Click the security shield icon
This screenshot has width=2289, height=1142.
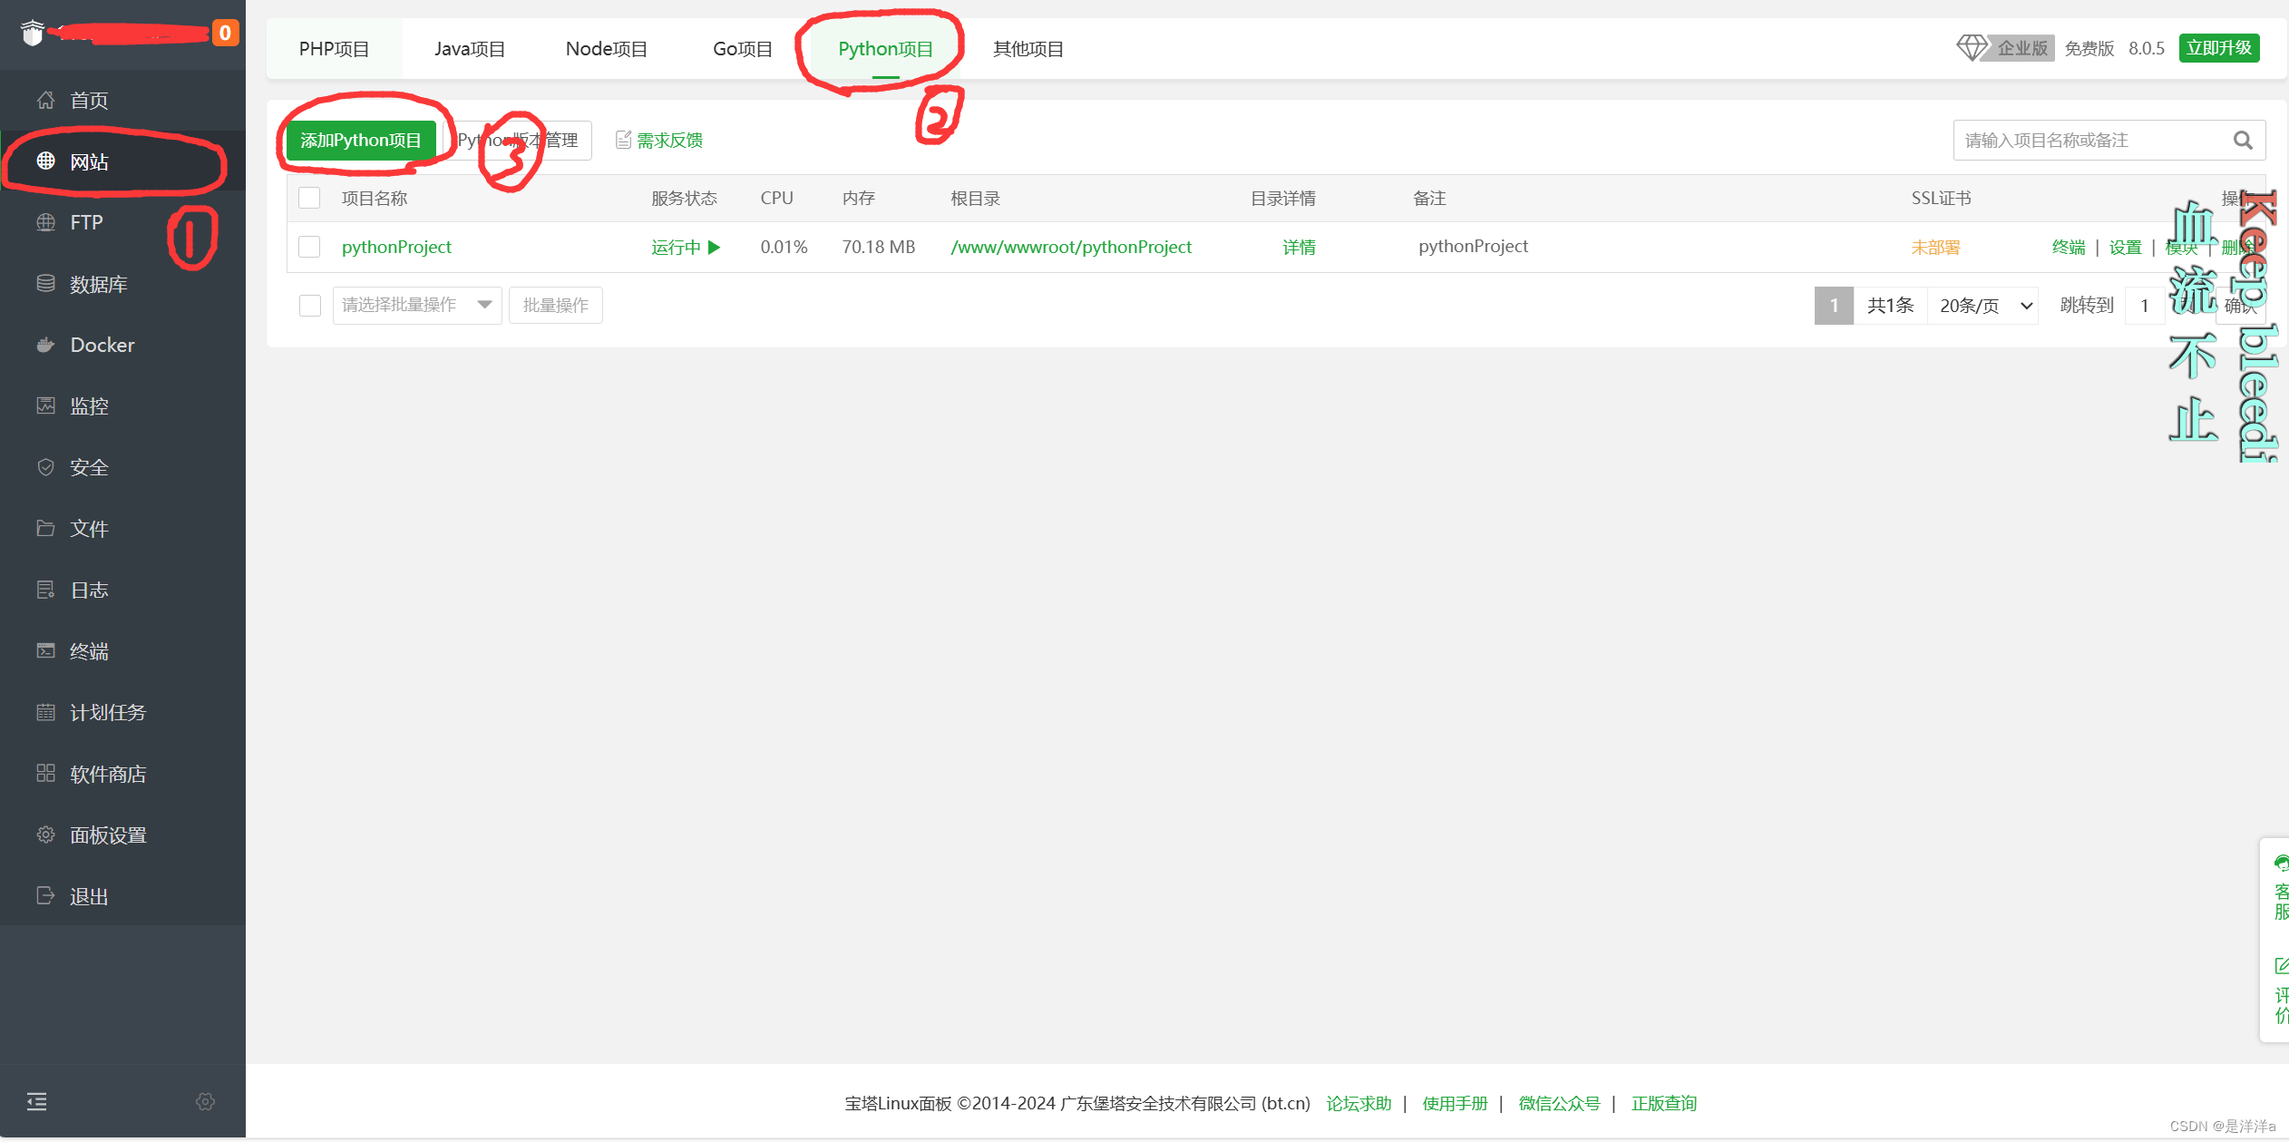point(45,467)
